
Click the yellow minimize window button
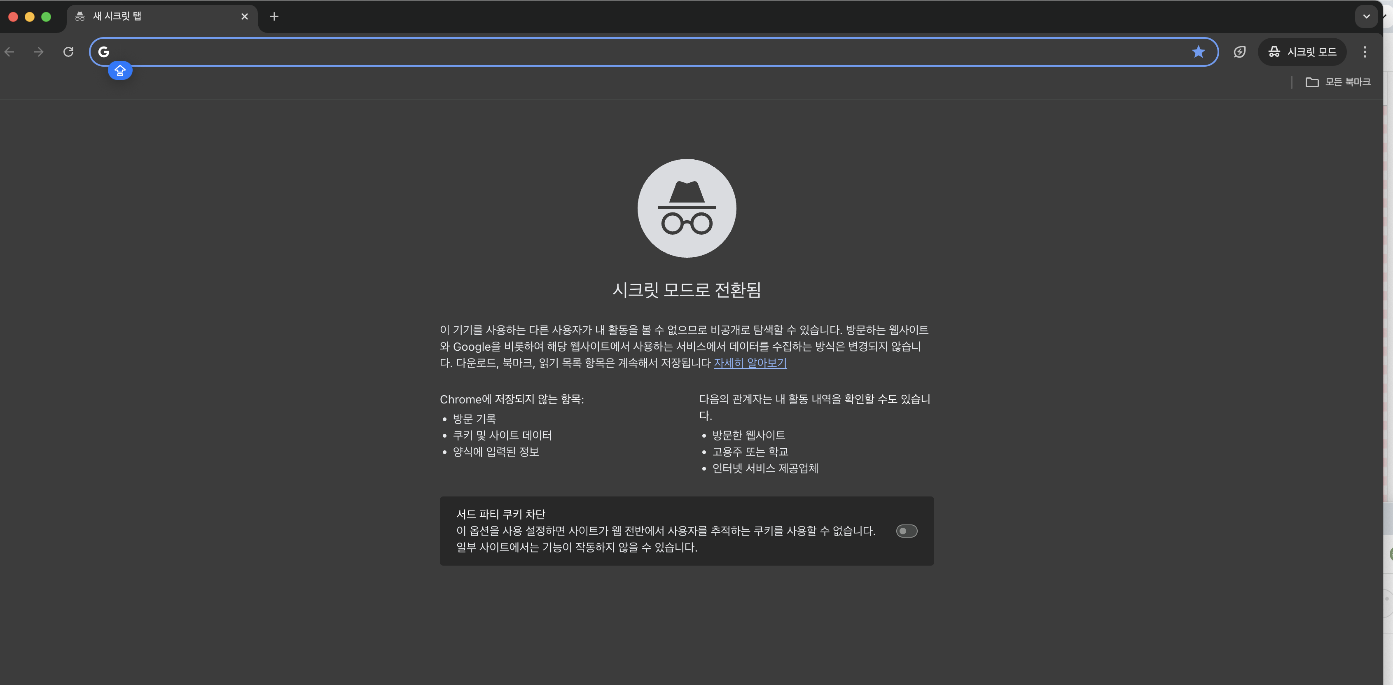(30, 17)
